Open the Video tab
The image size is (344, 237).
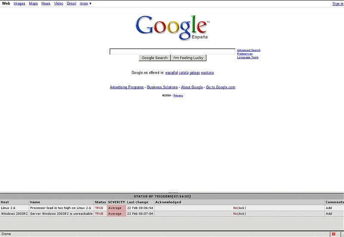point(58,3)
